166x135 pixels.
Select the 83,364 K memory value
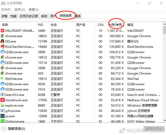117,79
